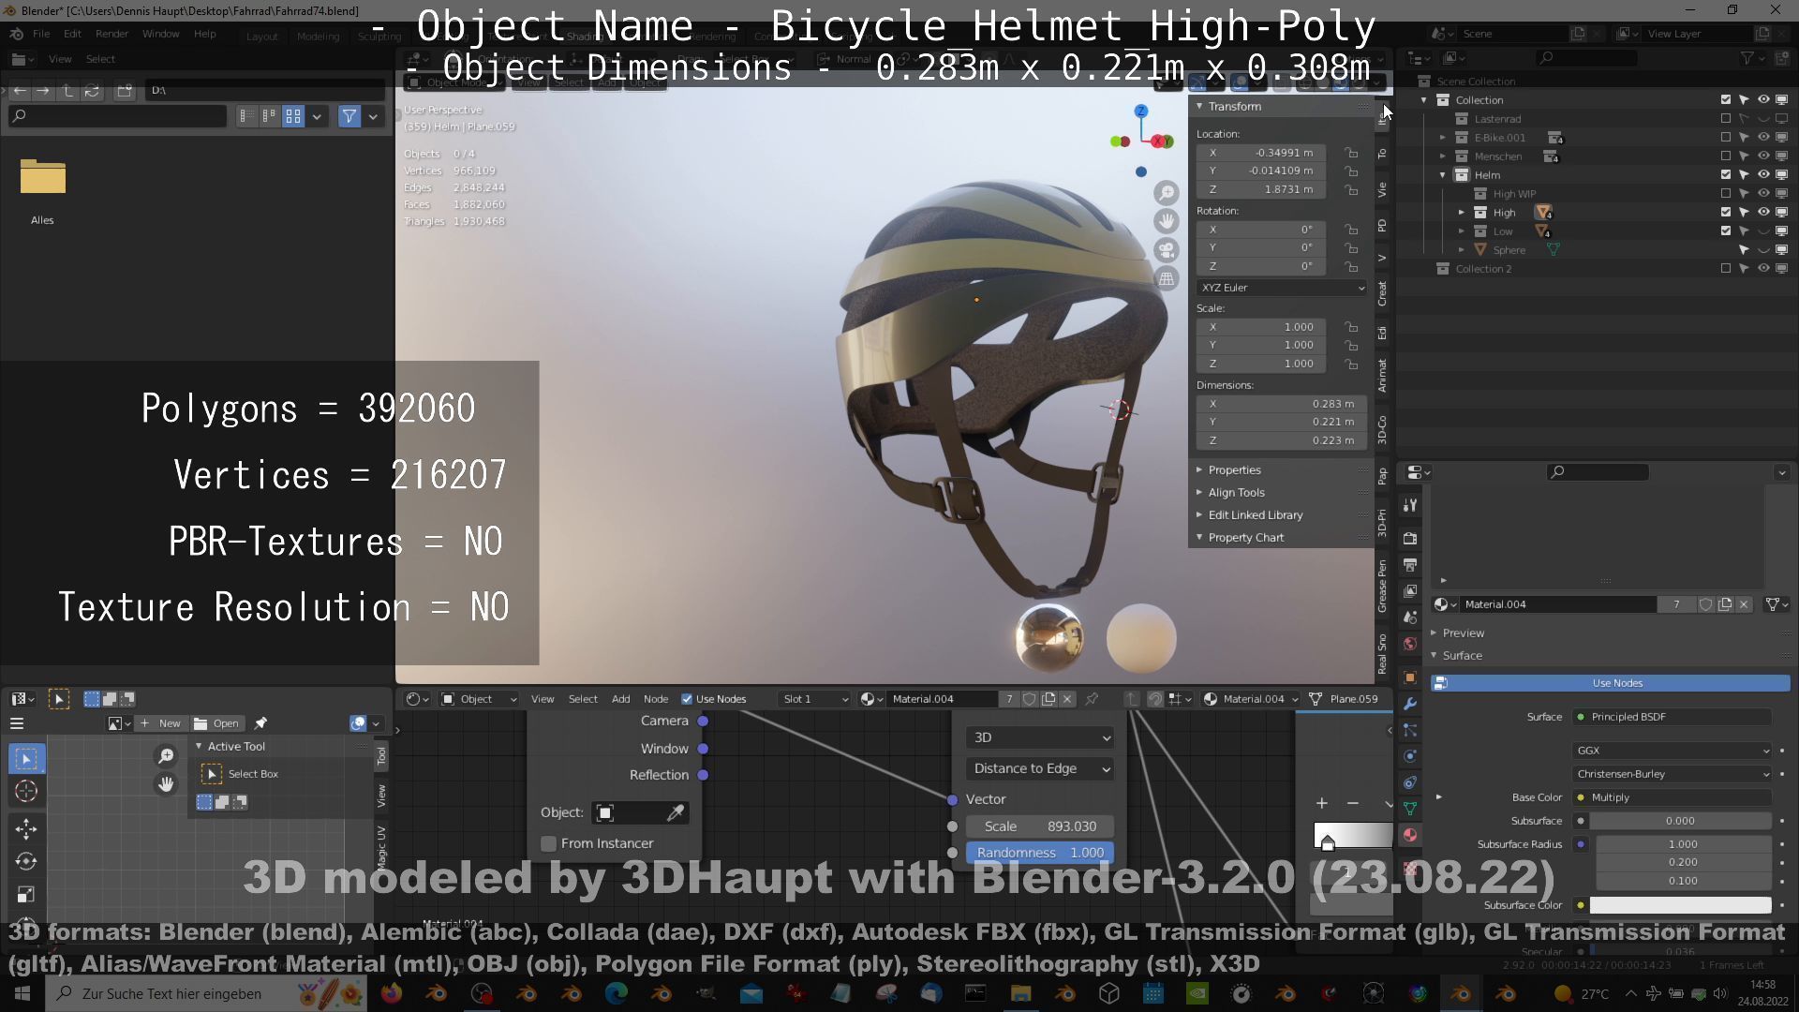The image size is (1799, 1012).
Task: Open the 3D dimensions dropdown in node
Action: pyautogui.click(x=1039, y=737)
